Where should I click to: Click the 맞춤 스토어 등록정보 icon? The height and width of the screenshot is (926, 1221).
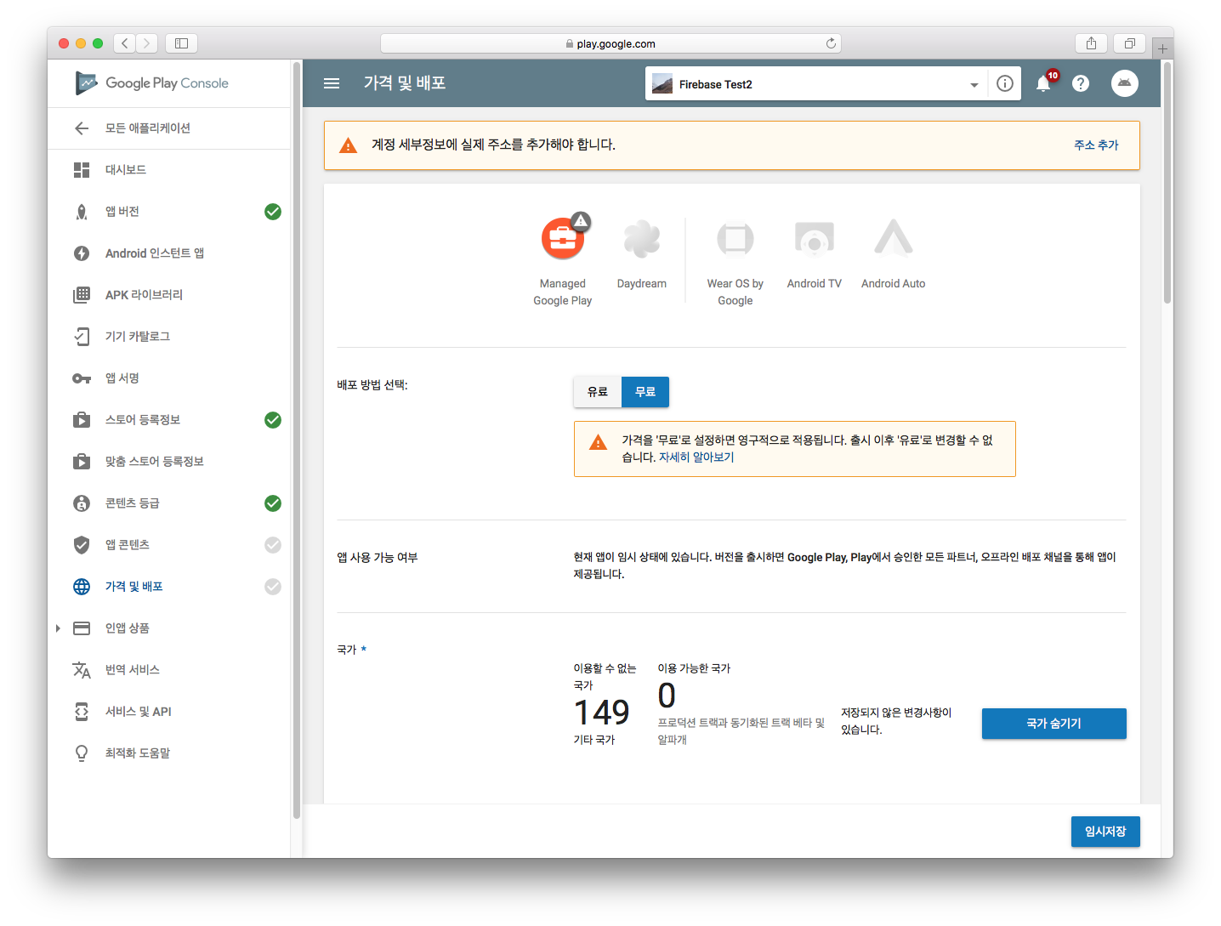pyautogui.click(x=82, y=462)
